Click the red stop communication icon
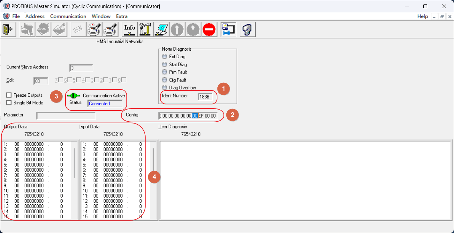454x233 pixels. pos(209,30)
